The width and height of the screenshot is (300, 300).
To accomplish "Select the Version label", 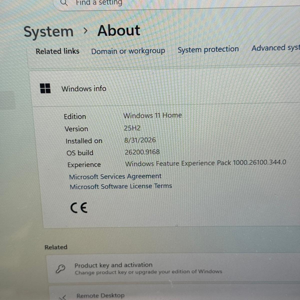I will tap(76, 129).
